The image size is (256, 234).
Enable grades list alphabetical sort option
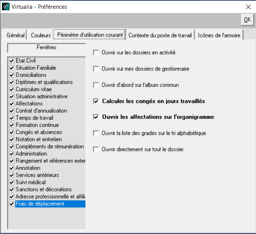point(96,133)
